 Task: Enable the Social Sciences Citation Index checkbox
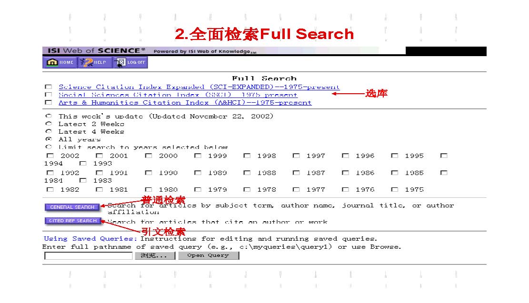[x=48, y=95]
